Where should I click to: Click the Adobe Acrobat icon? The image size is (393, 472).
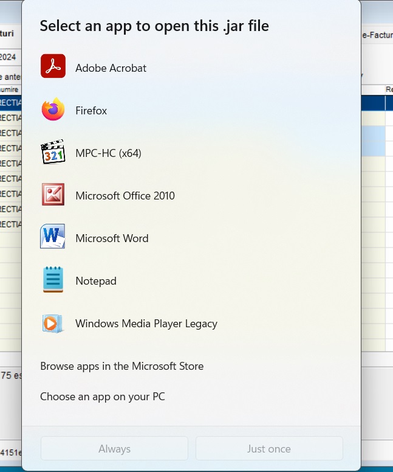click(x=53, y=66)
